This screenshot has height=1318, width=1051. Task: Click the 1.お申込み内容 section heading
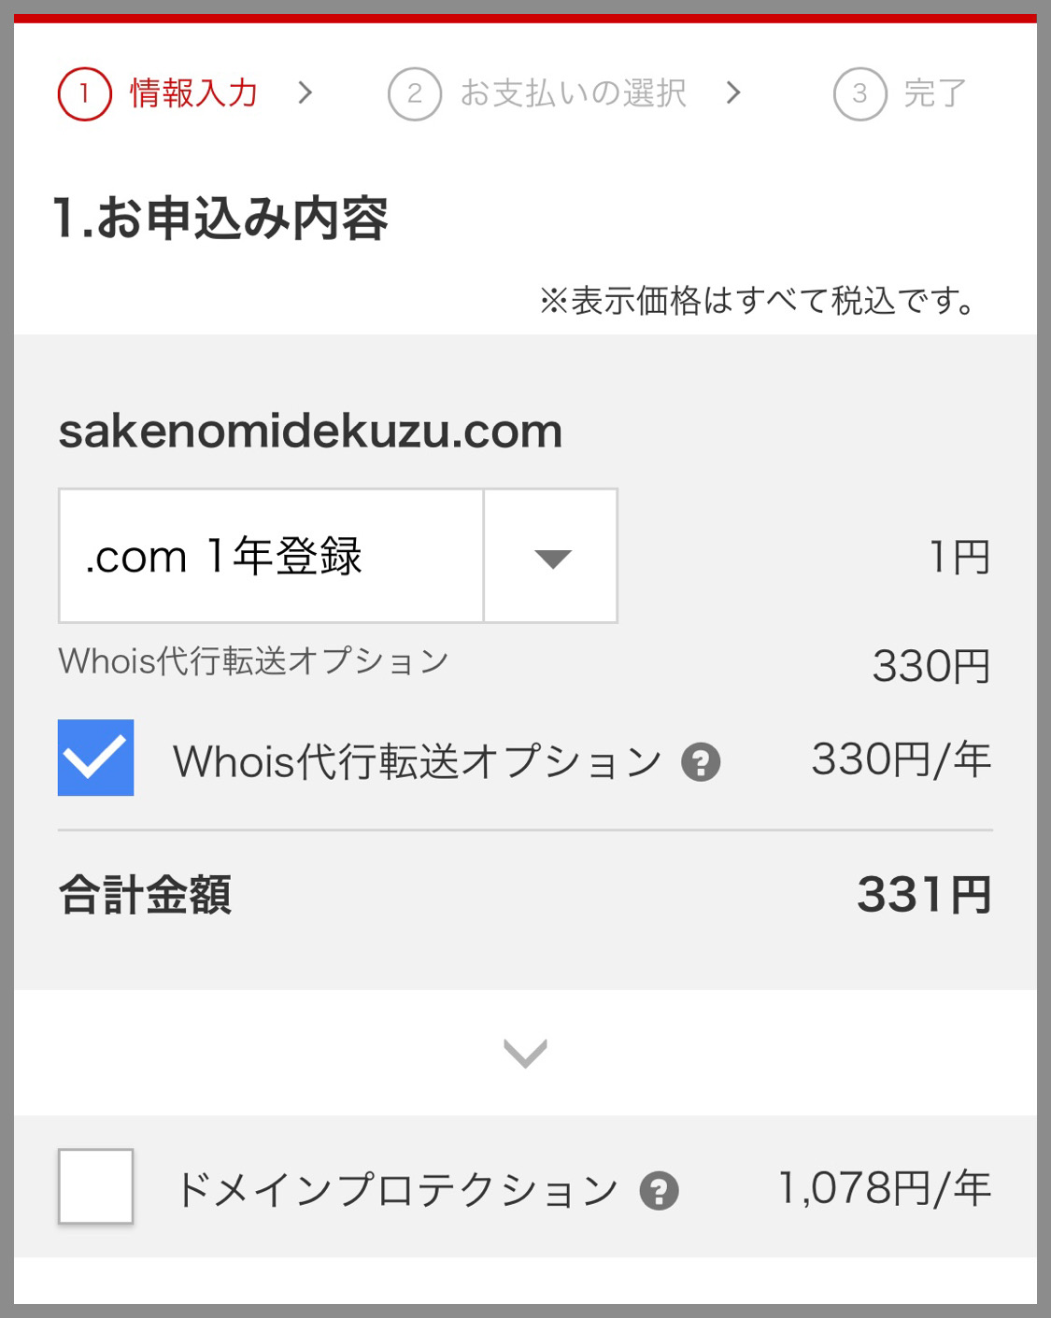[220, 219]
